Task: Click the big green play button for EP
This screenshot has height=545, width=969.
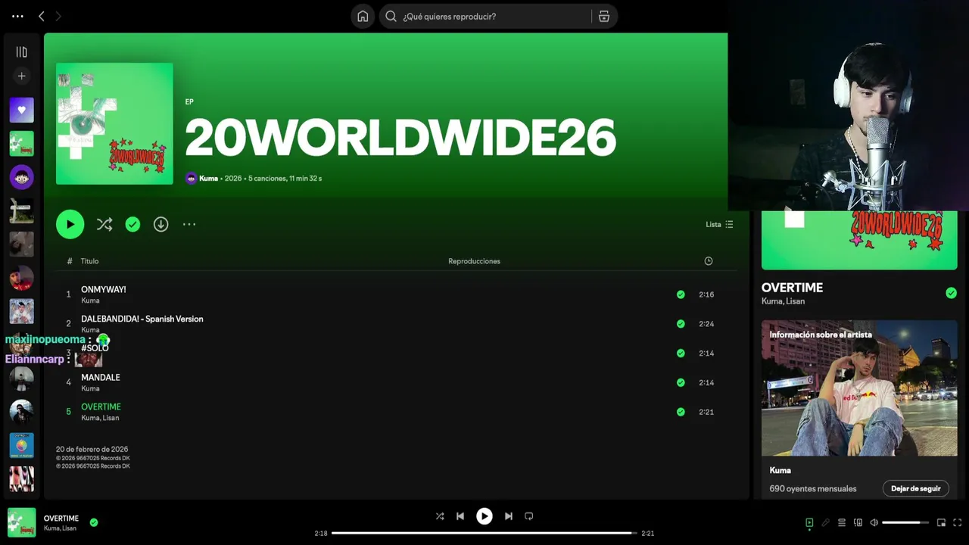Action: click(70, 224)
